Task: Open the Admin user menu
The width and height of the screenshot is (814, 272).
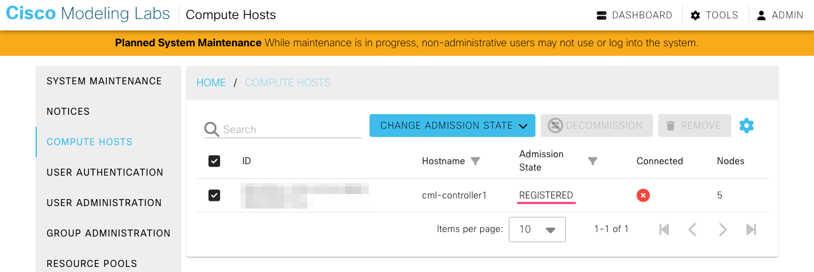Action: [780, 15]
